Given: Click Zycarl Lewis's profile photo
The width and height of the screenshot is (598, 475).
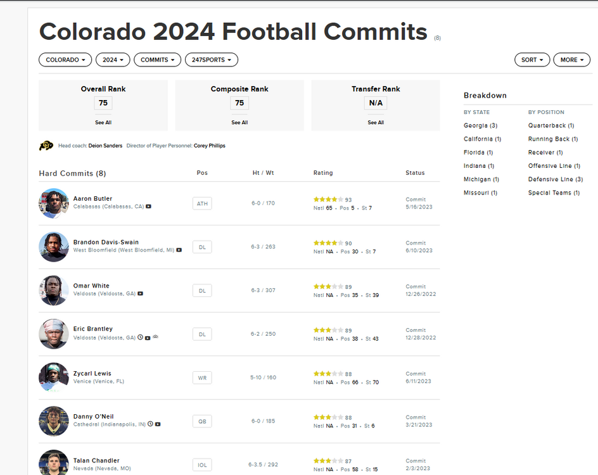Looking at the screenshot, I should (x=54, y=377).
